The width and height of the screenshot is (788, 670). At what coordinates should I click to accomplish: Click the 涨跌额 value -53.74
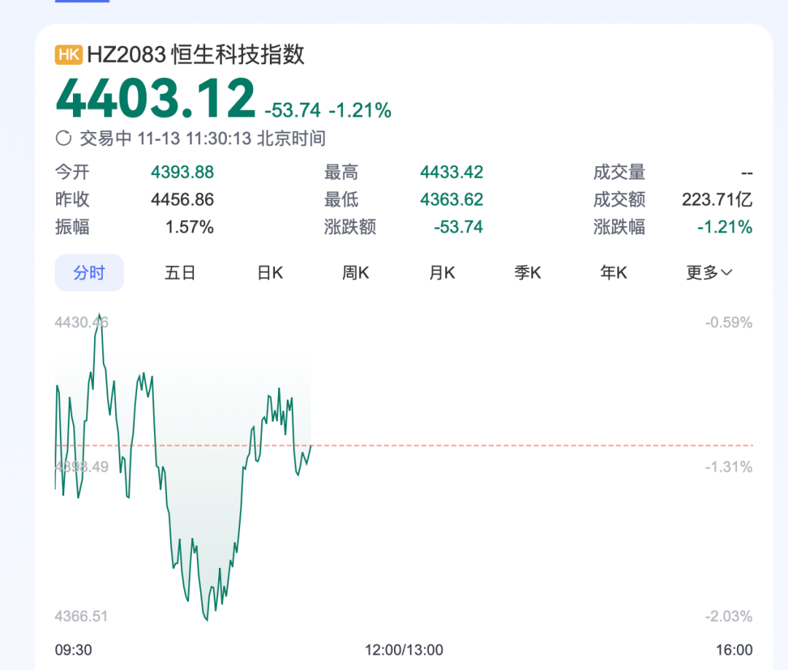[458, 227]
